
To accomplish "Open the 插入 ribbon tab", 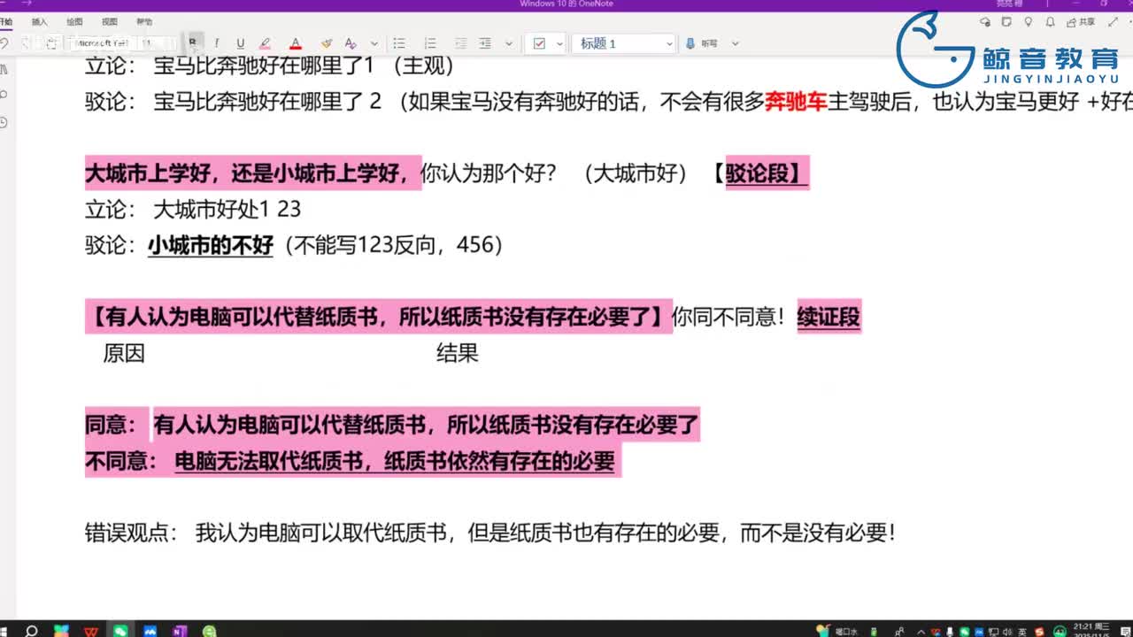I will click(x=40, y=21).
